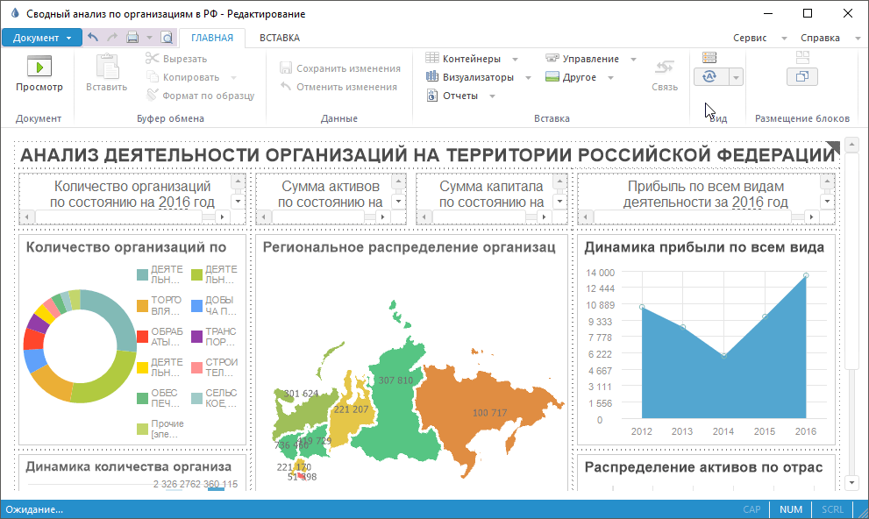
Task: Expand the Другое dropdown
Action: click(x=610, y=77)
